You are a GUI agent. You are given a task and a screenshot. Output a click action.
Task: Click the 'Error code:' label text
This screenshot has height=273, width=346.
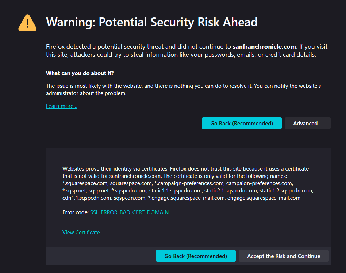(x=76, y=212)
